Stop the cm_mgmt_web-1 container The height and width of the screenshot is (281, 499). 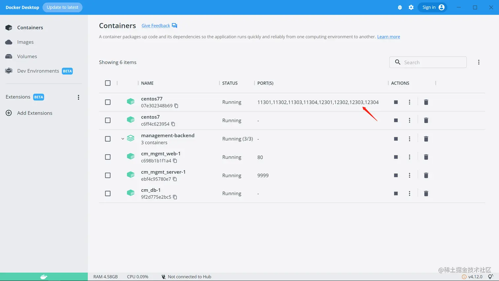pos(396,157)
